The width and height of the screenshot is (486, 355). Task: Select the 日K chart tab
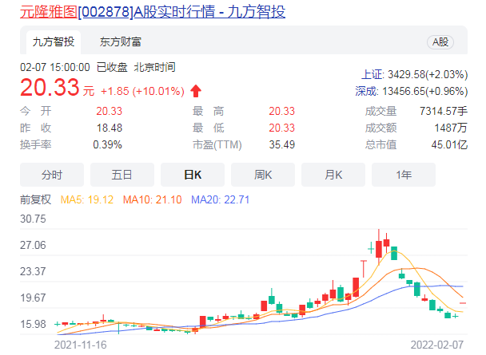(x=193, y=175)
